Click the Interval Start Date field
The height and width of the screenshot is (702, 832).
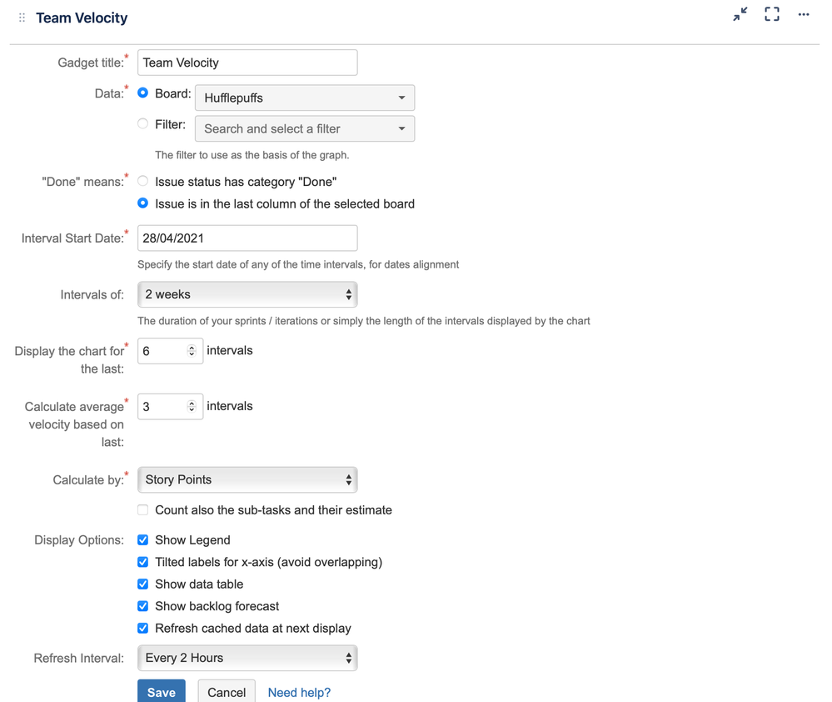(x=247, y=238)
